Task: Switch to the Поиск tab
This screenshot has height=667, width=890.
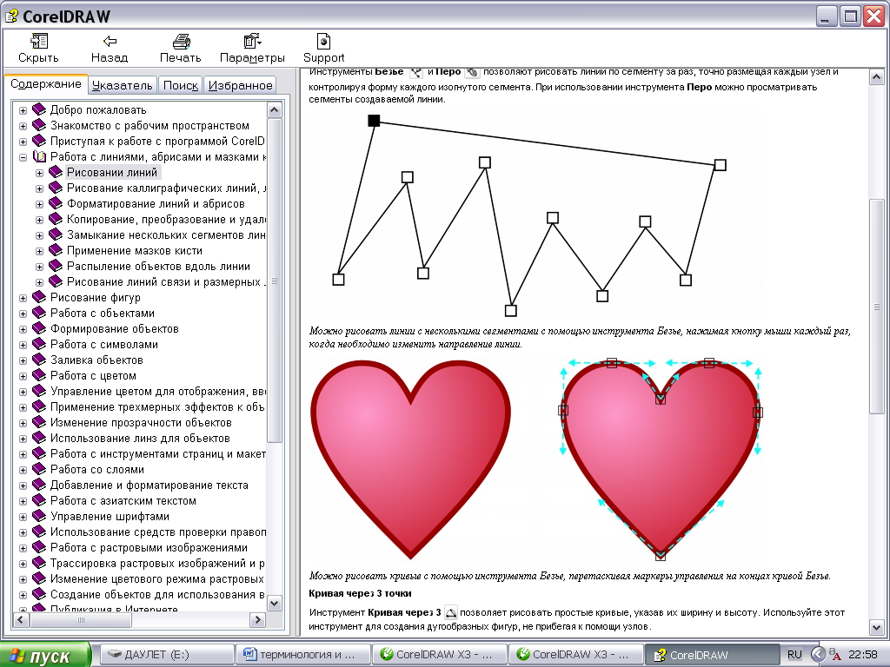Action: pos(181,85)
